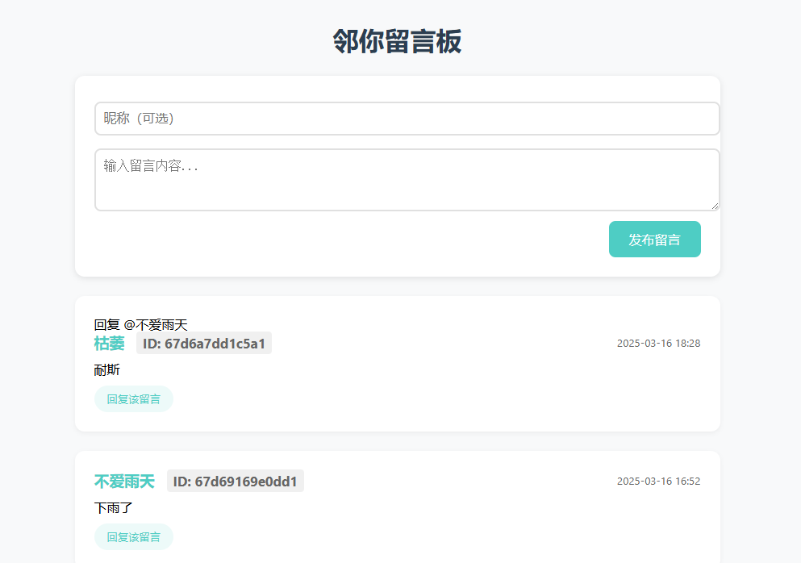
Task: Click the ID badge 67d6a7dd1c5a1
Action: [x=204, y=344]
